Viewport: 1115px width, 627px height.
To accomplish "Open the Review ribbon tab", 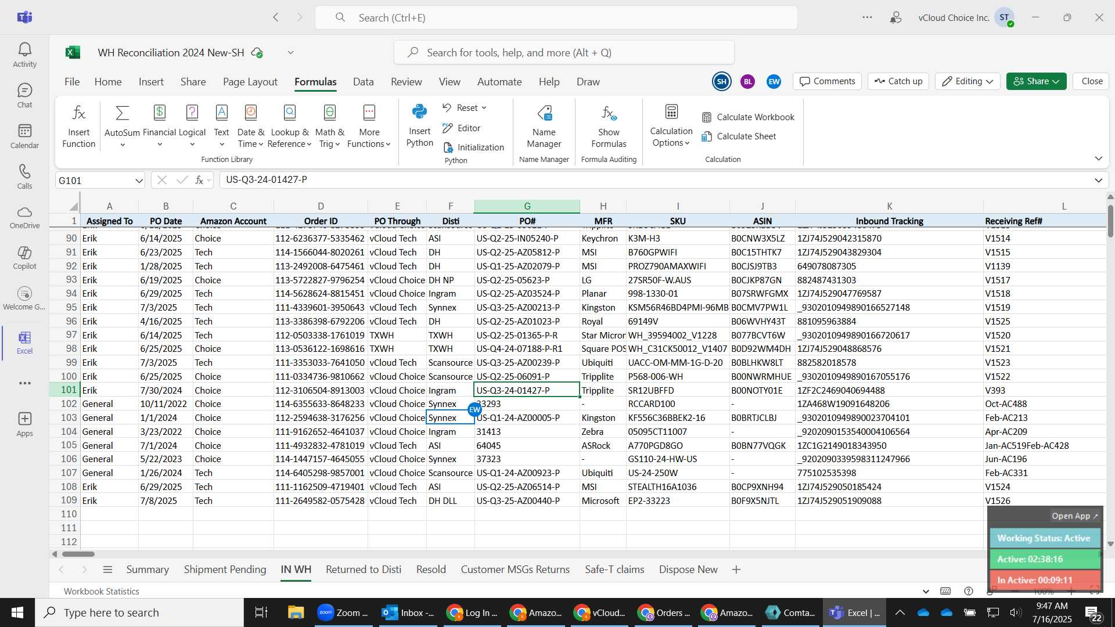I will click(406, 82).
